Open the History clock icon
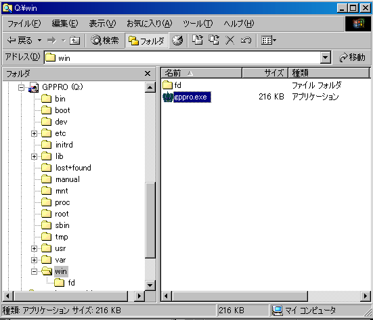The height and width of the screenshot is (320, 373). tap(177, 41)
